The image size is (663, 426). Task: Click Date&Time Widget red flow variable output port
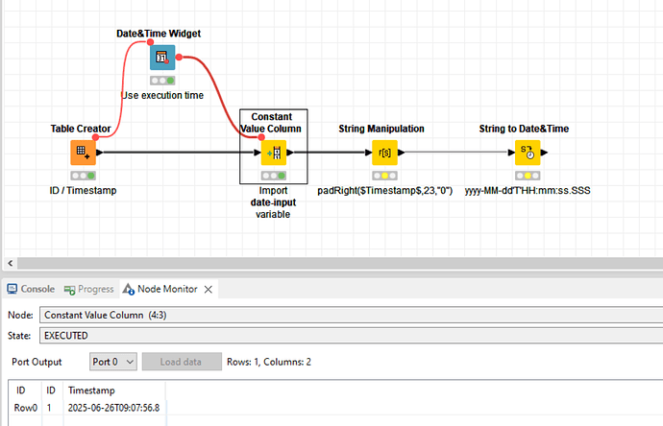click(179, 57)
